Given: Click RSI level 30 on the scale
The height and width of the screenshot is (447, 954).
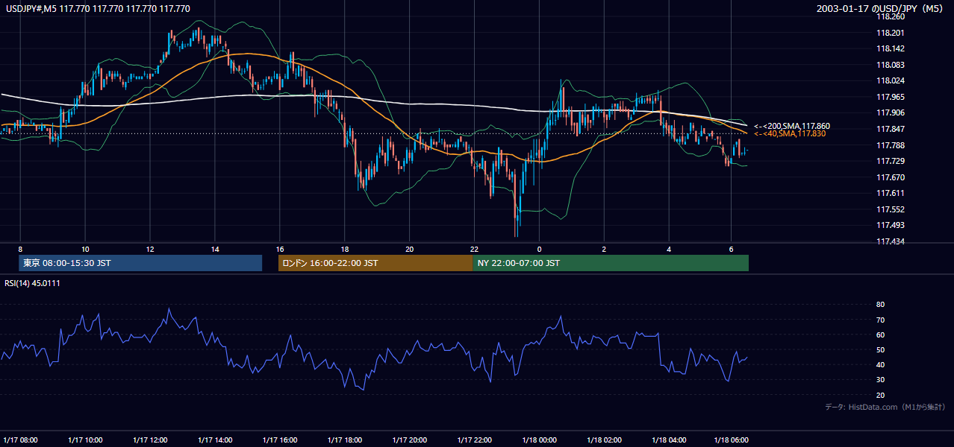Looking at the screenshot, I should coord(880,380).
